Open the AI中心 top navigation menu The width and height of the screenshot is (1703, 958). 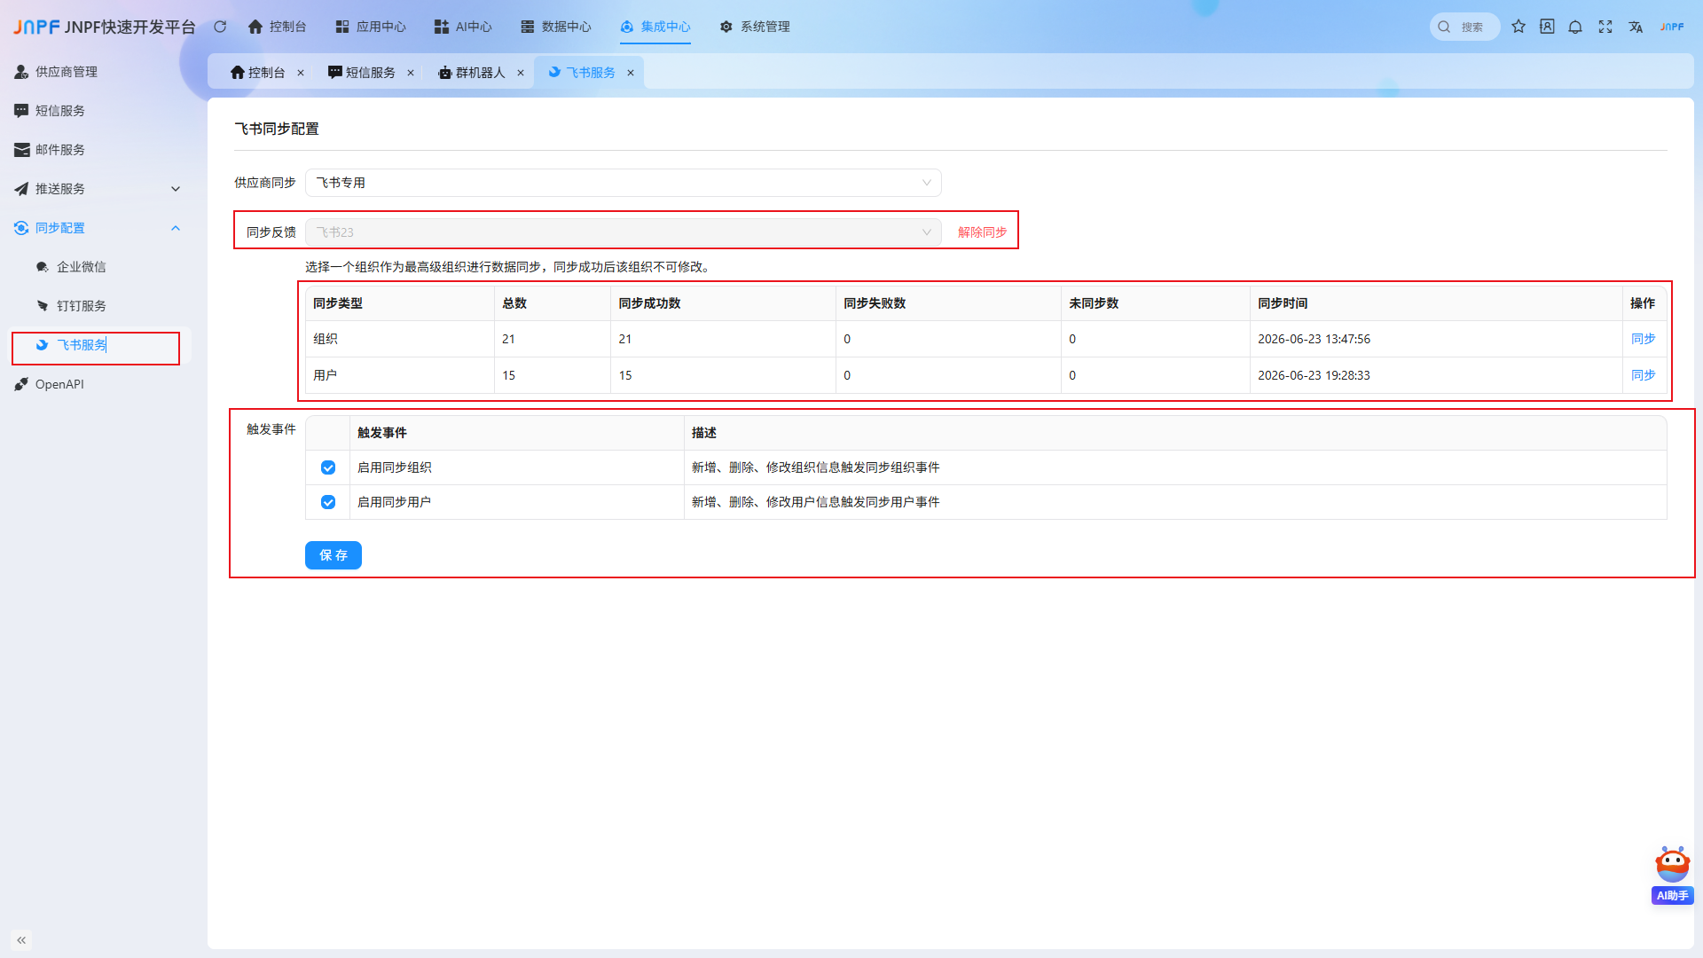click(x=463, y=27)
